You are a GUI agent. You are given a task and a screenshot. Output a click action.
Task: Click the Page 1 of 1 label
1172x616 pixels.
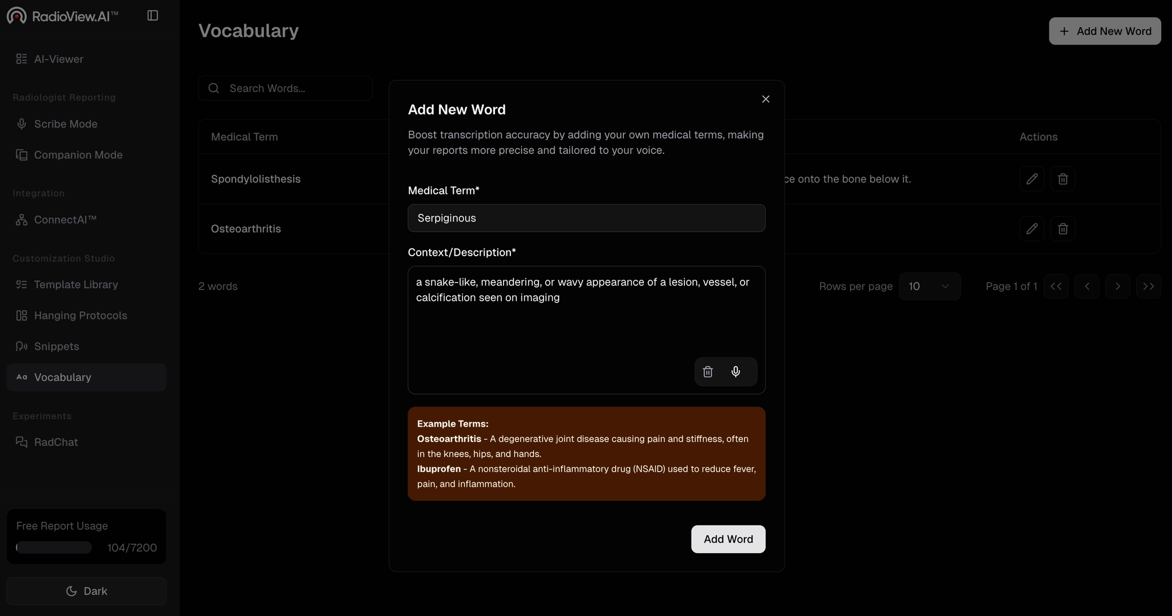point(1011,286)
